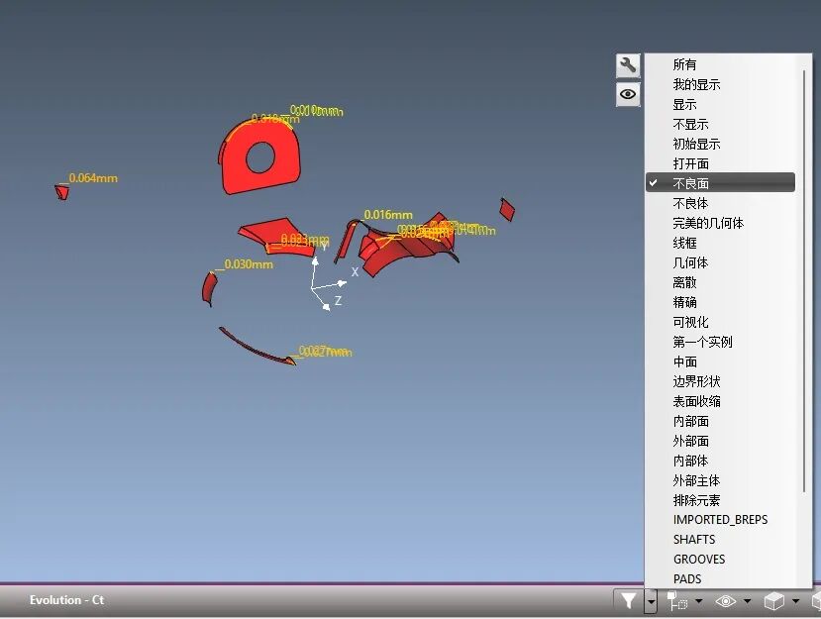Open the dropdown beside the bottom eye icon
Image resolution: width=821 pixels, height=619 pixels.
pos(747,601)
